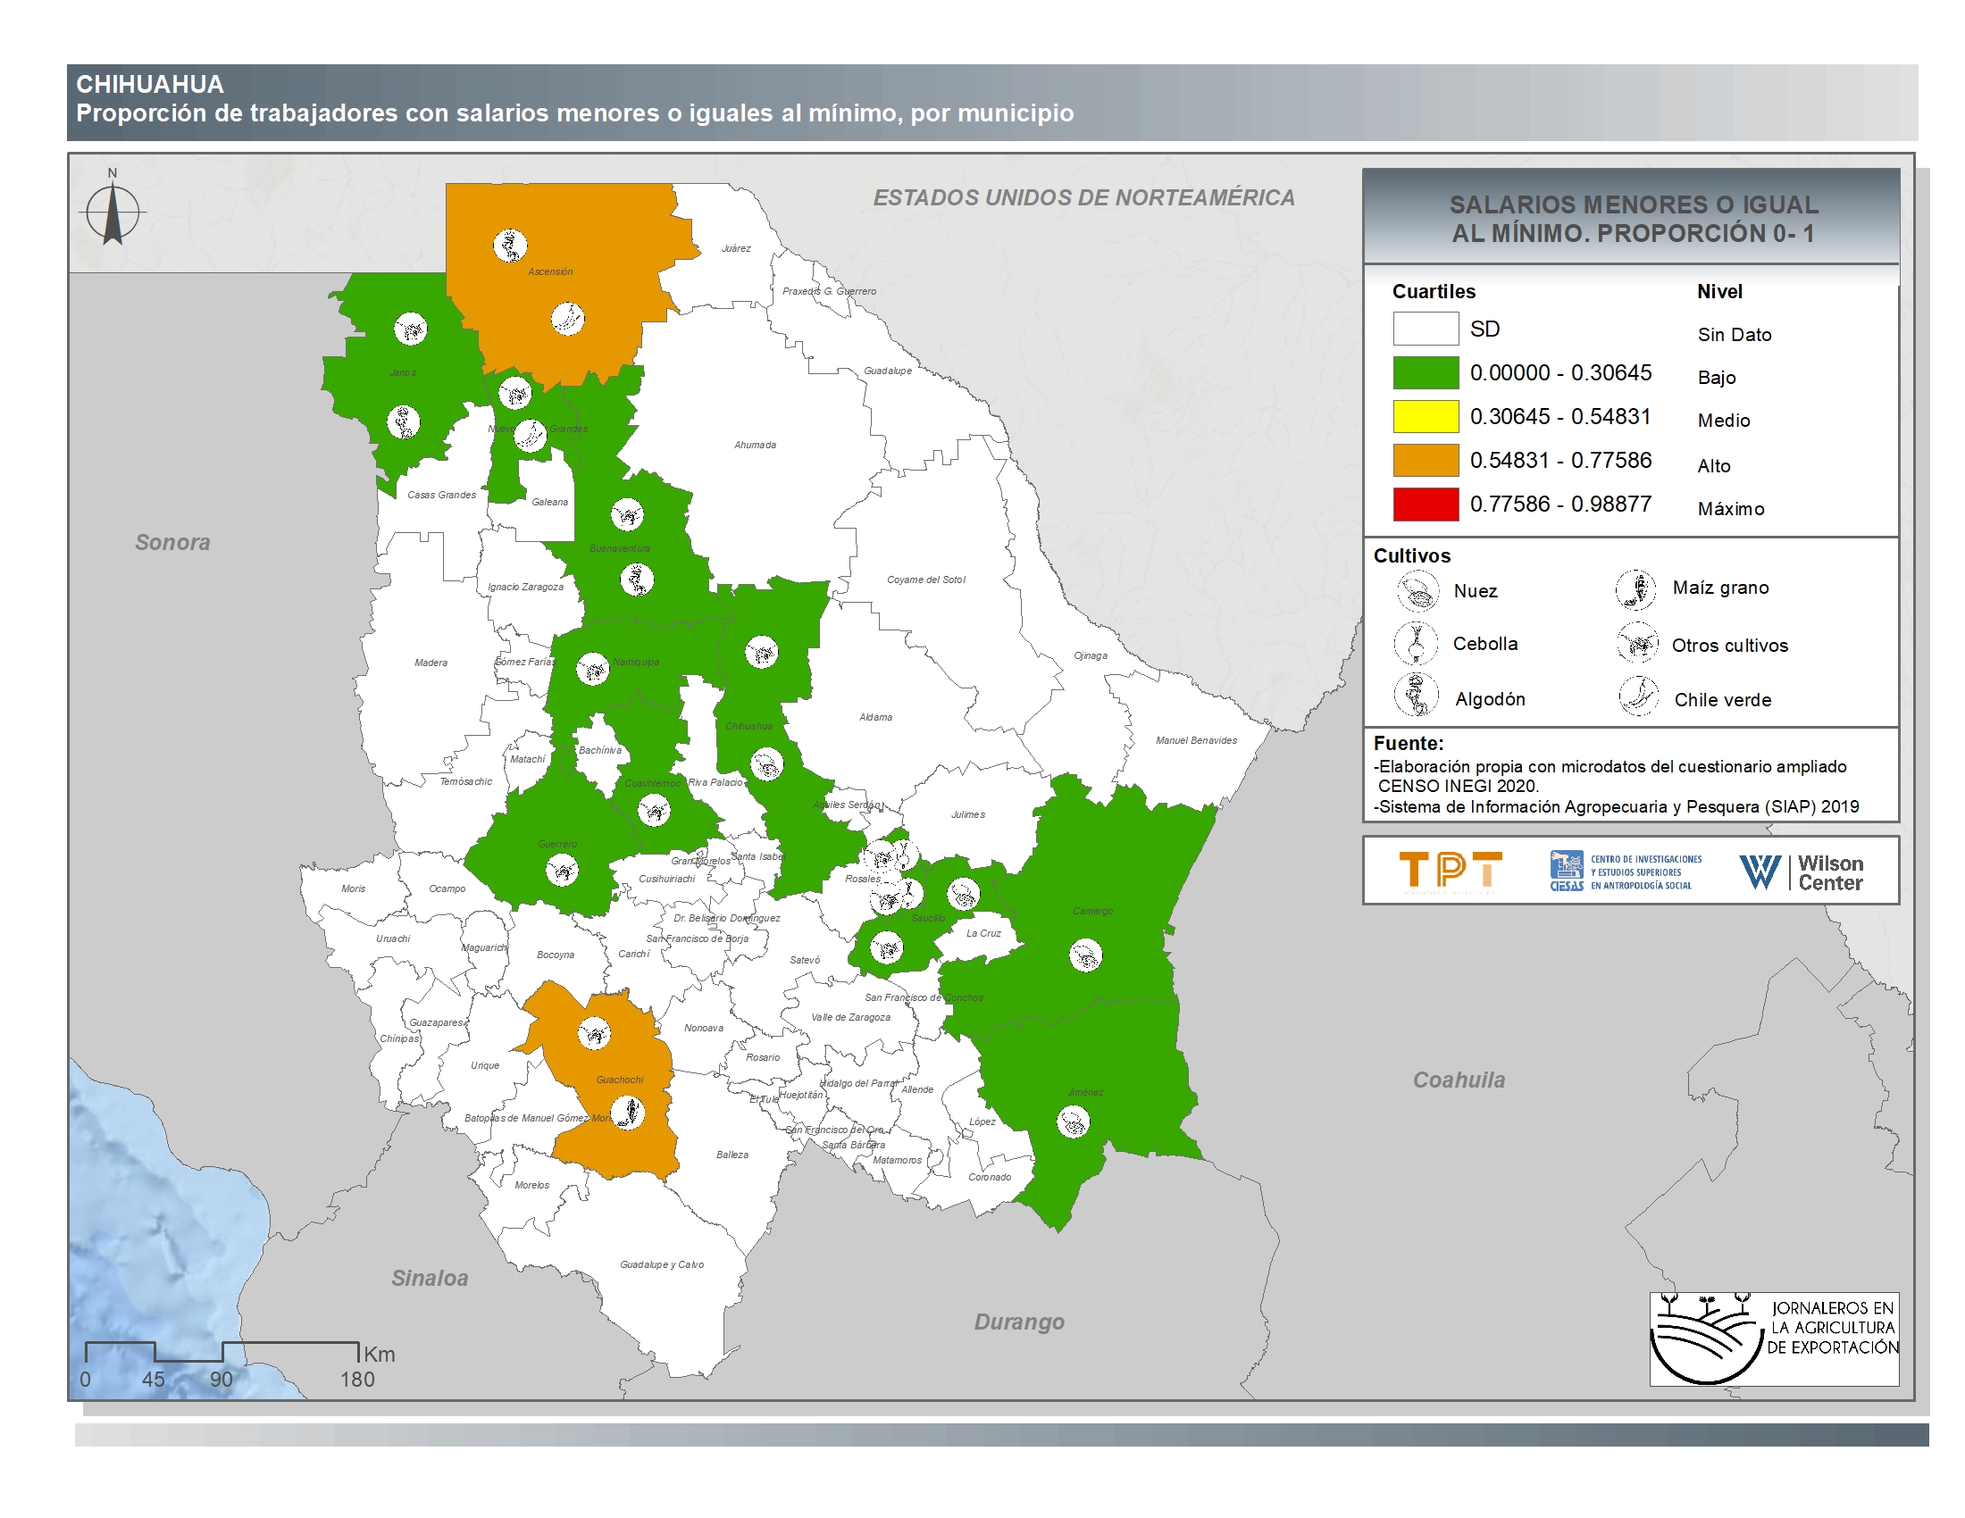Viewport: 1965px width, 1518px height.
Task: Click the Jornaleros en la Agricultura logo
Action: click(1773, 1339)
